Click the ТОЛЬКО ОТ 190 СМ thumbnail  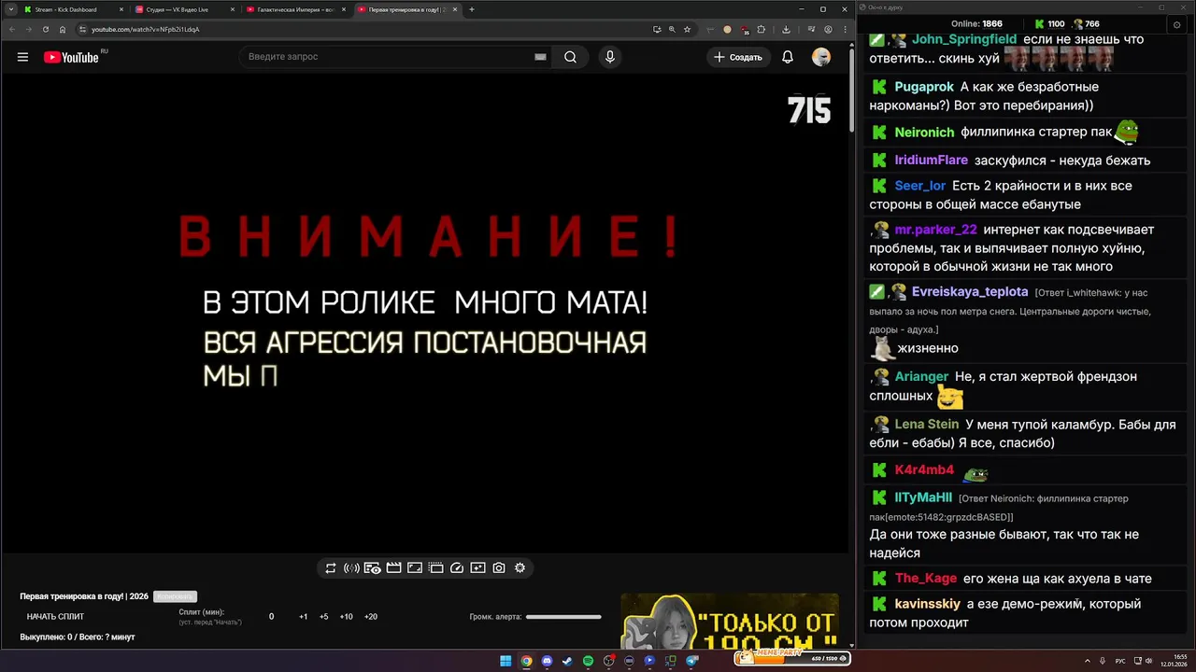(x=730, y=622)
